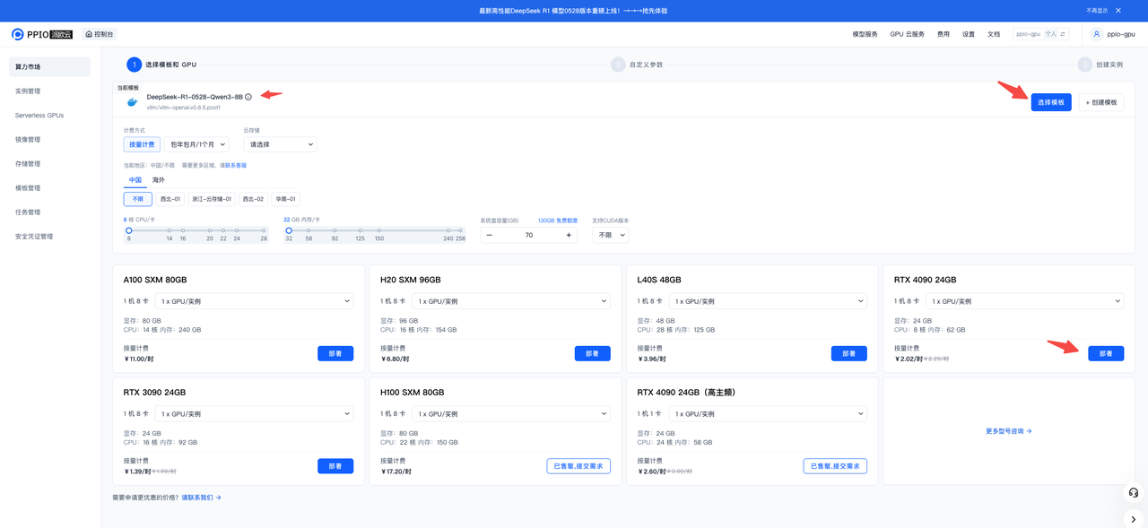Close the announcement banner with X

pyautogui.click(x=1118, y=11)
